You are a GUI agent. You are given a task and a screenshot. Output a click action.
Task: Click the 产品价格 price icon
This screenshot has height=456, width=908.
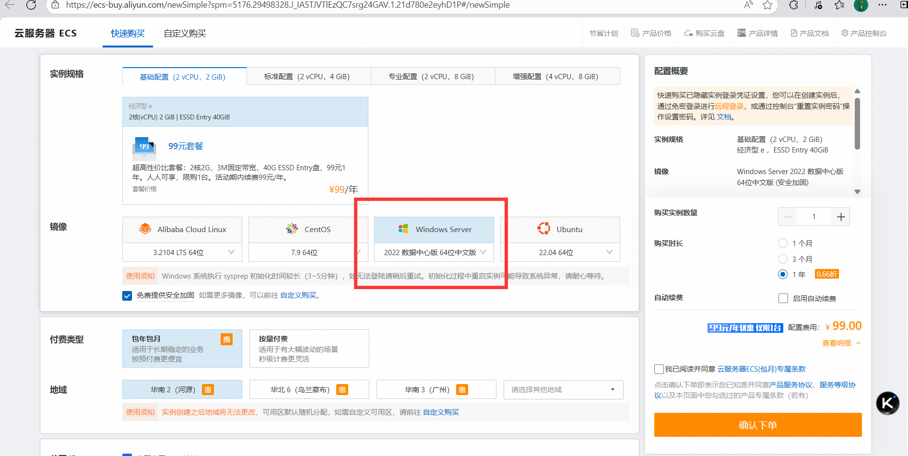tap(635, 33)
